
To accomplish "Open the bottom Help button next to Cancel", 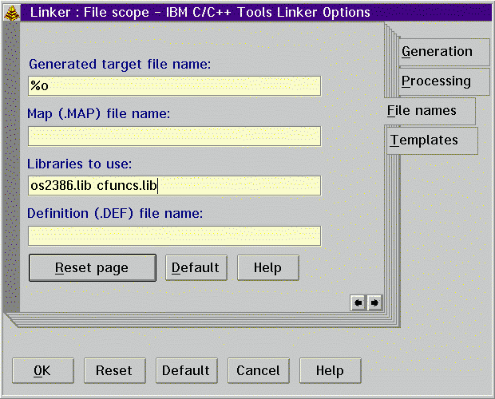I will (331, 370).
